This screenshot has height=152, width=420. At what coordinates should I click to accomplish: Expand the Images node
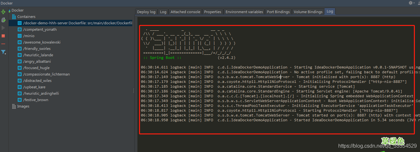pyautogui.click(x=14, y=106)
